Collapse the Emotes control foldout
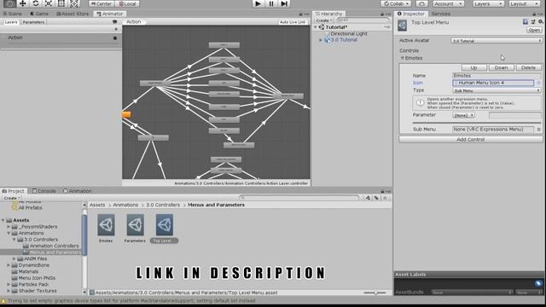Screen dimensions: 546x307 402,58
